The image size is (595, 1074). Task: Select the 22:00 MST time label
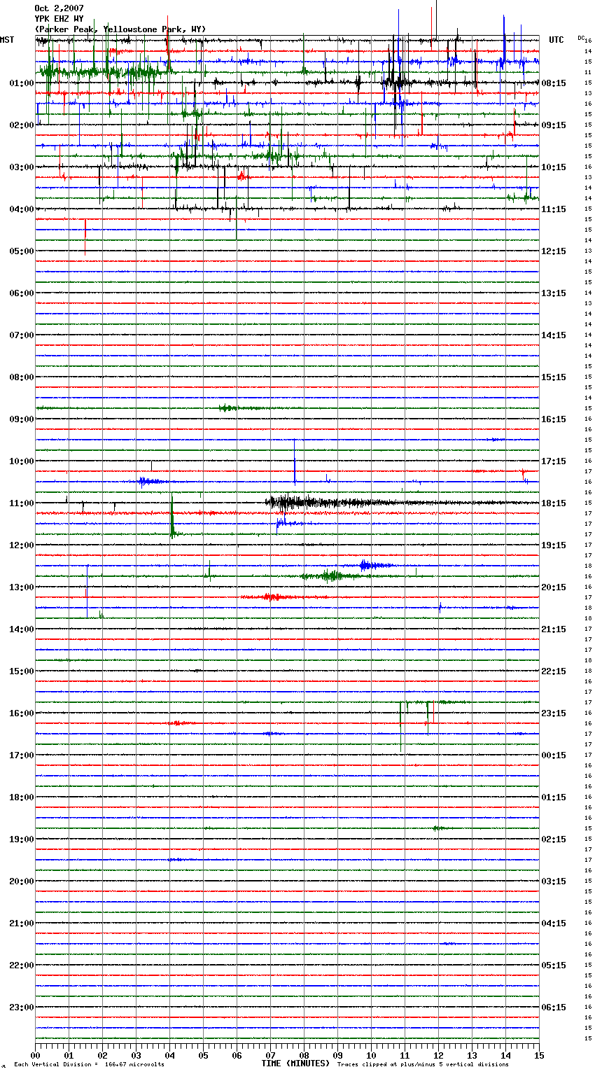coord(22,965)
